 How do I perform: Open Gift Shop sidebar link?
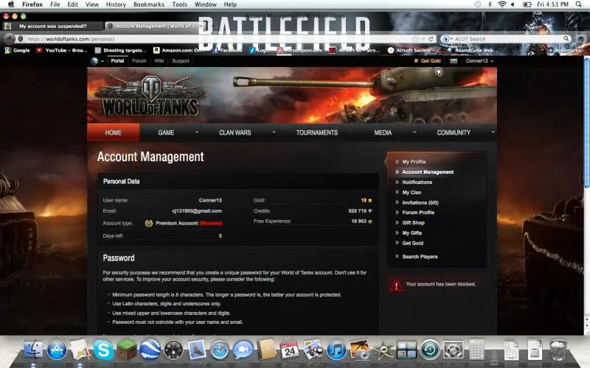[x=413, y=223]
